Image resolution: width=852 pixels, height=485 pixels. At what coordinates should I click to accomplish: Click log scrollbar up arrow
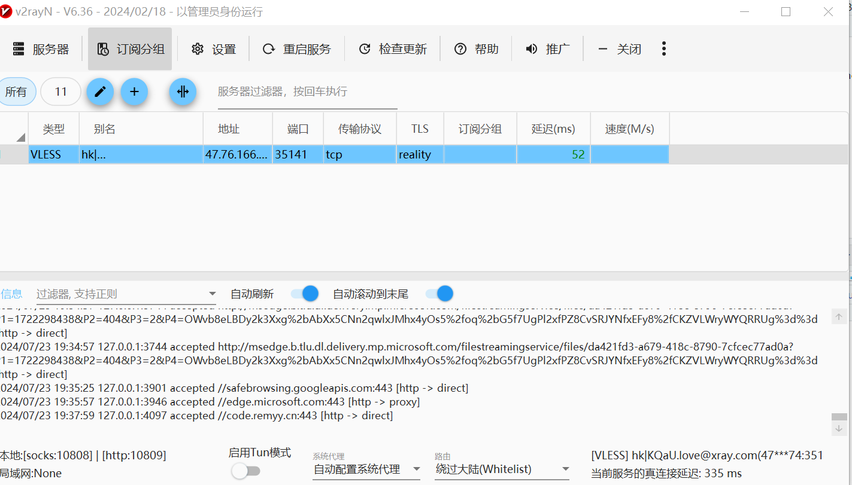(x=839, y=317)
